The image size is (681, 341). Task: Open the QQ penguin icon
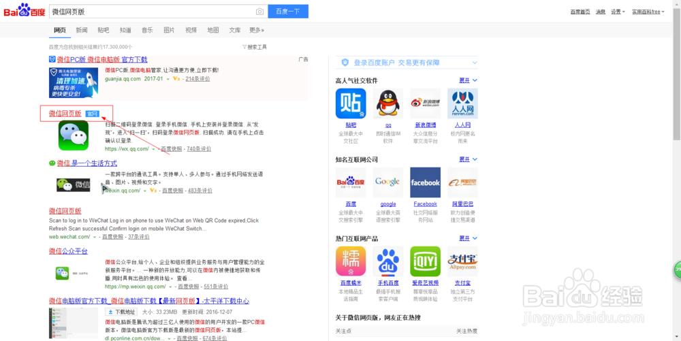click(388, 103)
